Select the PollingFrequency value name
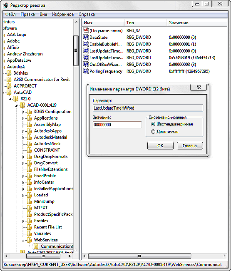The image size is (231, 271). pos(106,71)
